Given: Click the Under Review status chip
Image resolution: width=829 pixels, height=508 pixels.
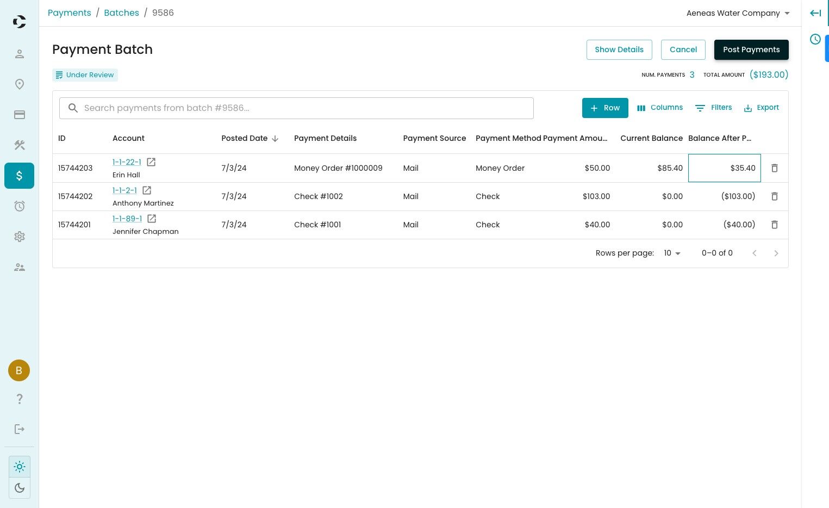Looking at the screenshot, I should 85,75.
